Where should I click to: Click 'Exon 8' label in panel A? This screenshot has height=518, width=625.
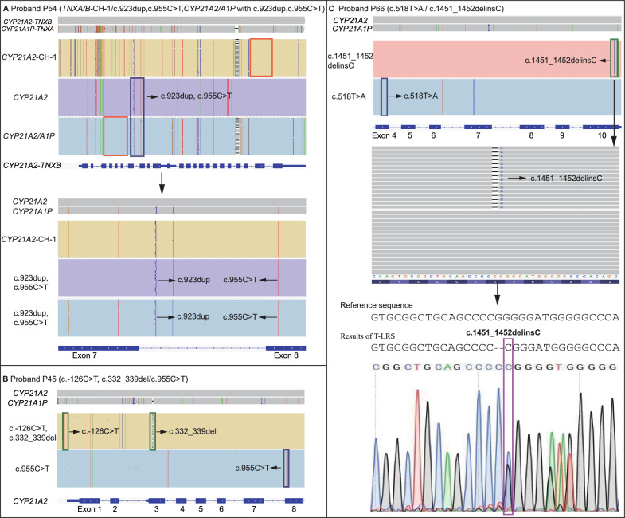(286, 355)
